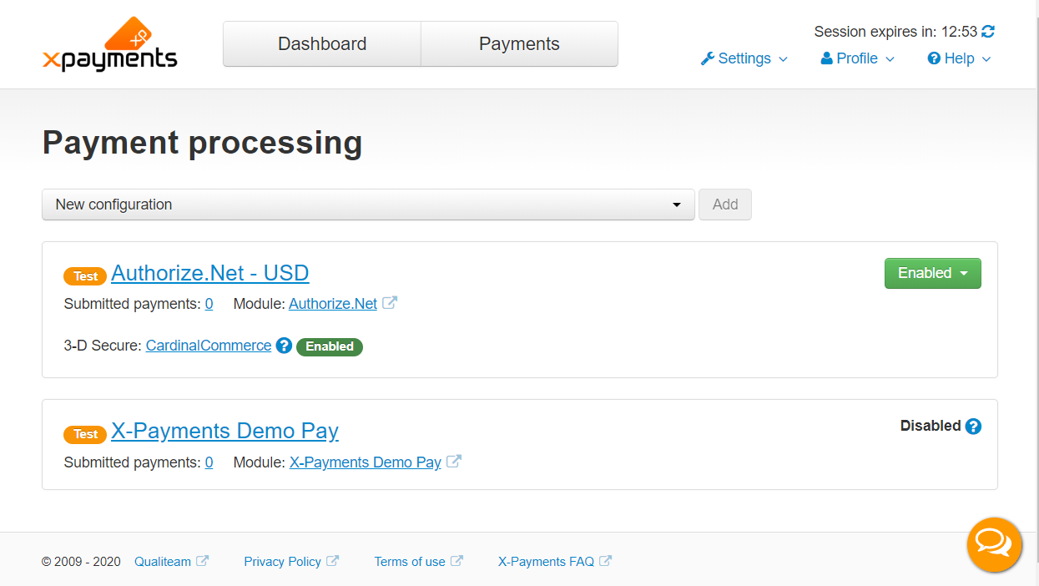Open the X-Payments FAQ footer link
1039x586 pixels.
(x=546, y=562)
